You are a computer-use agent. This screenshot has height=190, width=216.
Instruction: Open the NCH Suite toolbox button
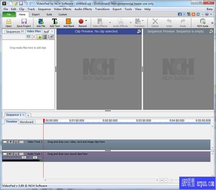tap(202, 23)
